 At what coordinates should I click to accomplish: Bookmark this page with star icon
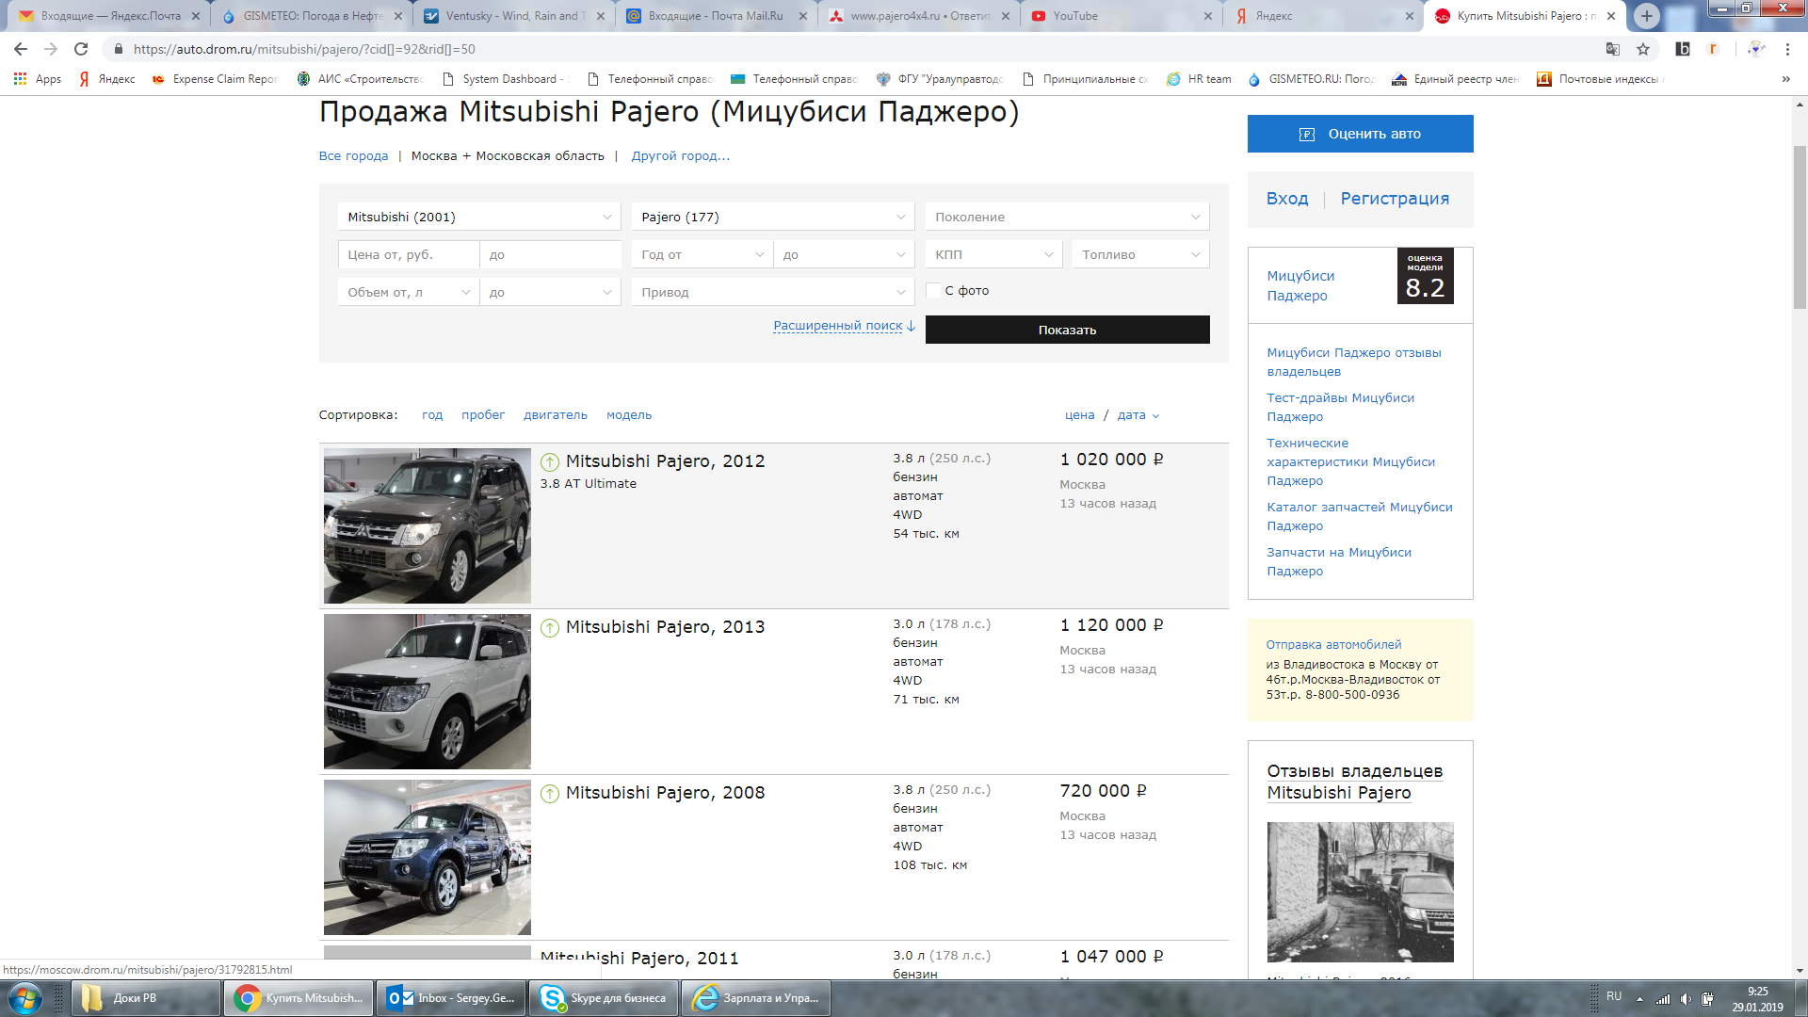(1643, 49)
